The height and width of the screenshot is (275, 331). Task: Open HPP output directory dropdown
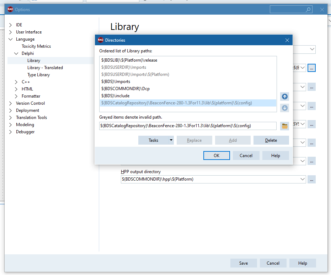[302, 180]
